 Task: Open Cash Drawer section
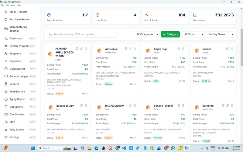pyautogui.click(x=20, y=69)
